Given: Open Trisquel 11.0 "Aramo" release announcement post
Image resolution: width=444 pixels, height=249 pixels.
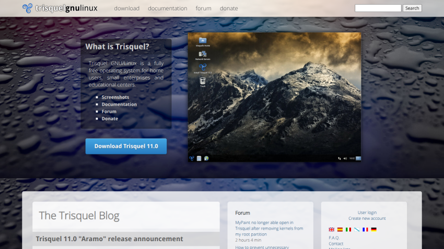Looking at the screenshot, I should [x=109, y=239].
